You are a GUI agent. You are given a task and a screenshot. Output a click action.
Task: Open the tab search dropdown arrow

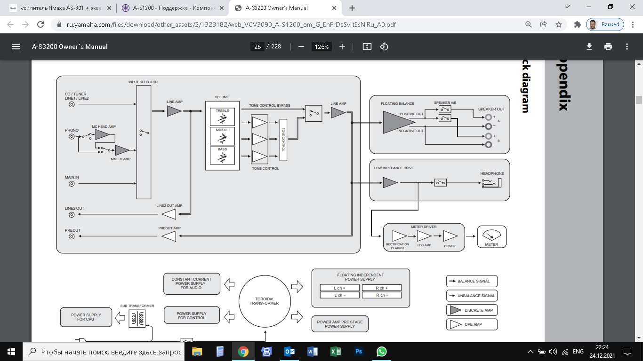coord(568,7)
